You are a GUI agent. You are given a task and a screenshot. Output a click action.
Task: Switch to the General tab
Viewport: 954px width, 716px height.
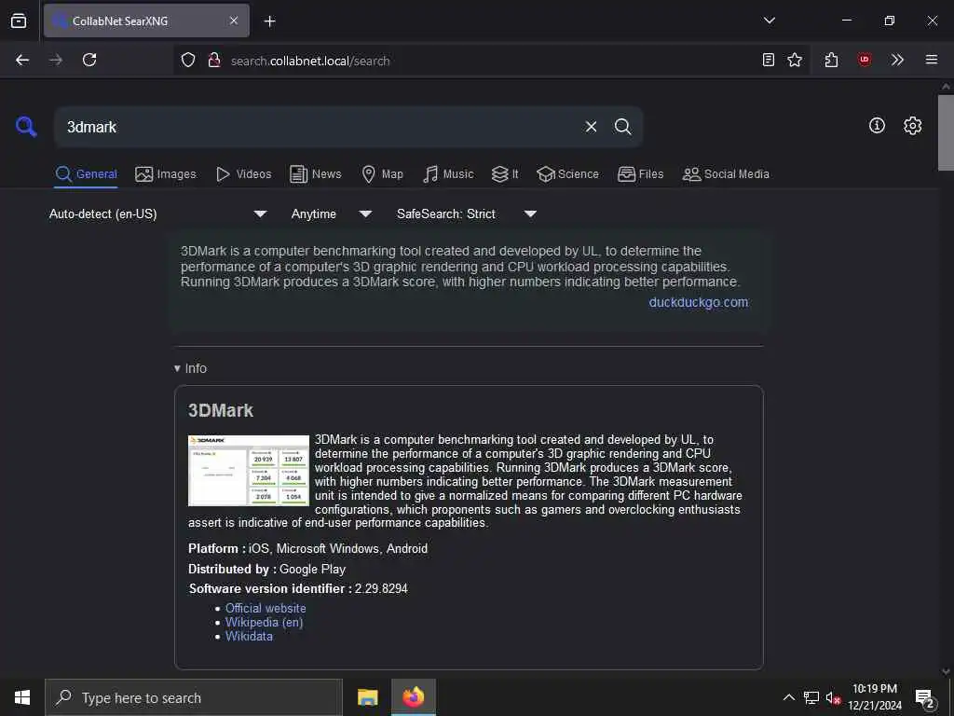86,174
